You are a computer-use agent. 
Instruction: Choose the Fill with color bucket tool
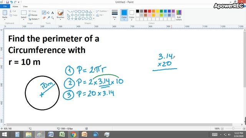pos(48,13)
